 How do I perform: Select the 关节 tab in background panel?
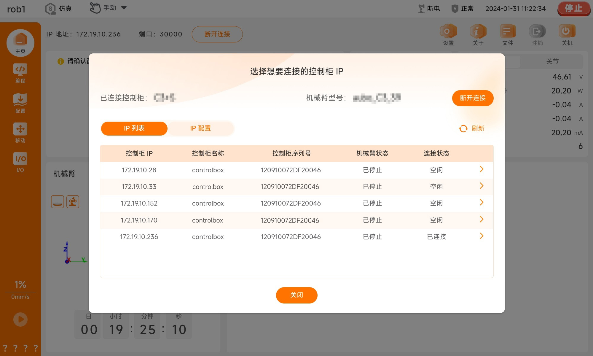(x=552, y=61)
